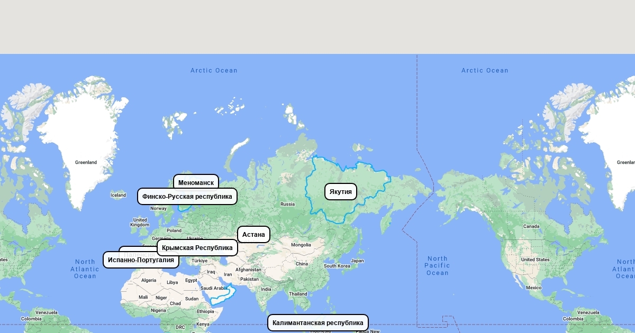Image resolution: width=635 pixels, height=333 pixels.
Task: Click the Калимантанская республика label
Action: click(x=317, y=322)
